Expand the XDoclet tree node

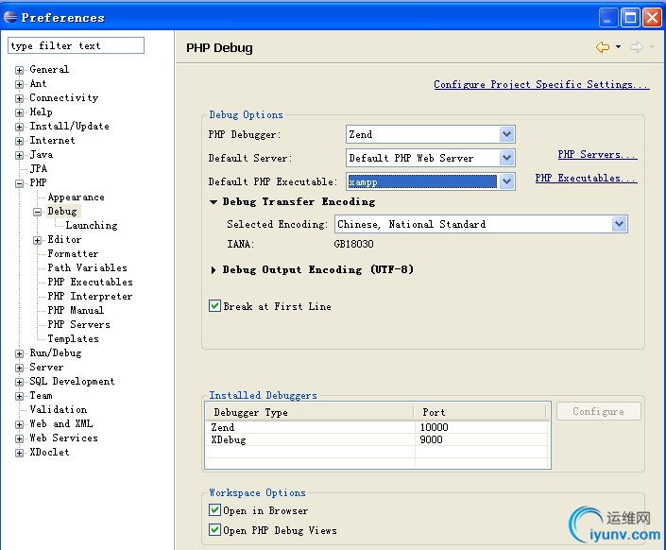[19, 453]
